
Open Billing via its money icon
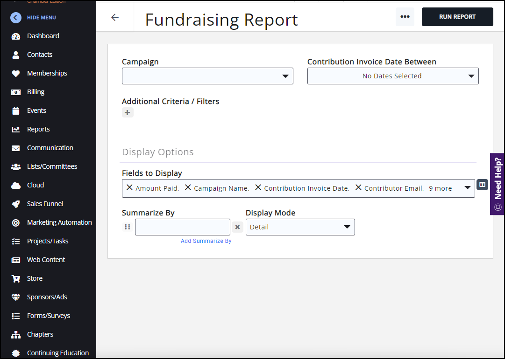coord(16,92)
